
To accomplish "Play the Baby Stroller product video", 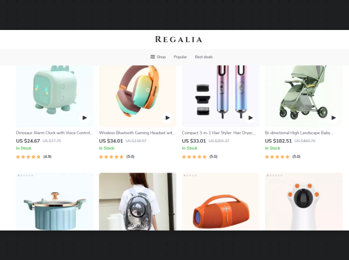I will coord(333,118).
